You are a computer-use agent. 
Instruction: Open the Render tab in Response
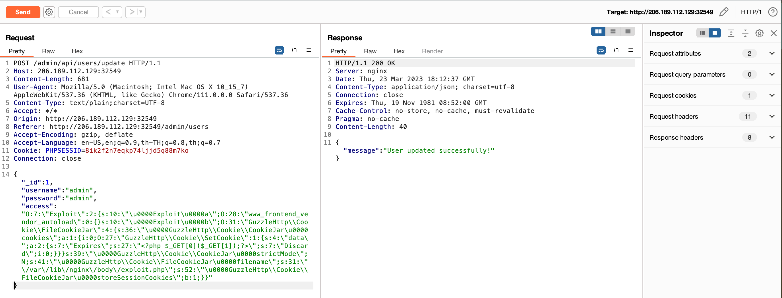(x=432, y=51)
